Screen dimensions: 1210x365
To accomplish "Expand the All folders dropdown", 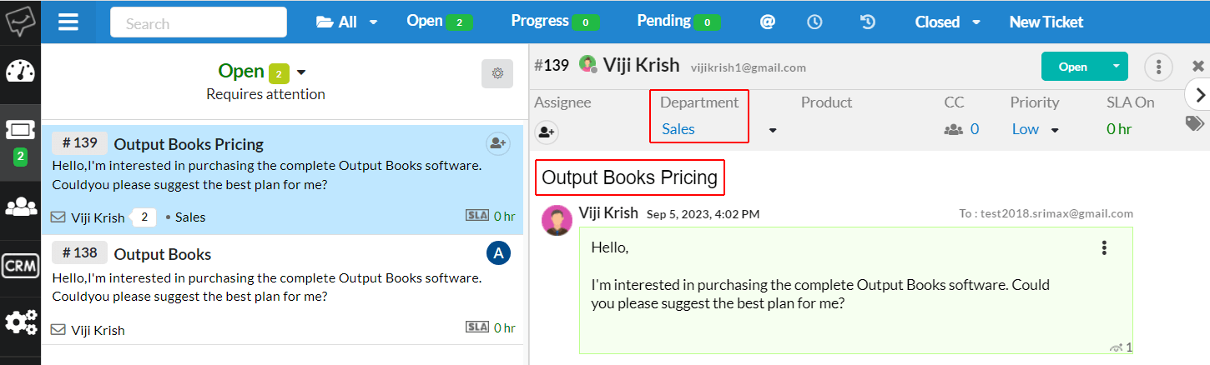I will [346, 22].
